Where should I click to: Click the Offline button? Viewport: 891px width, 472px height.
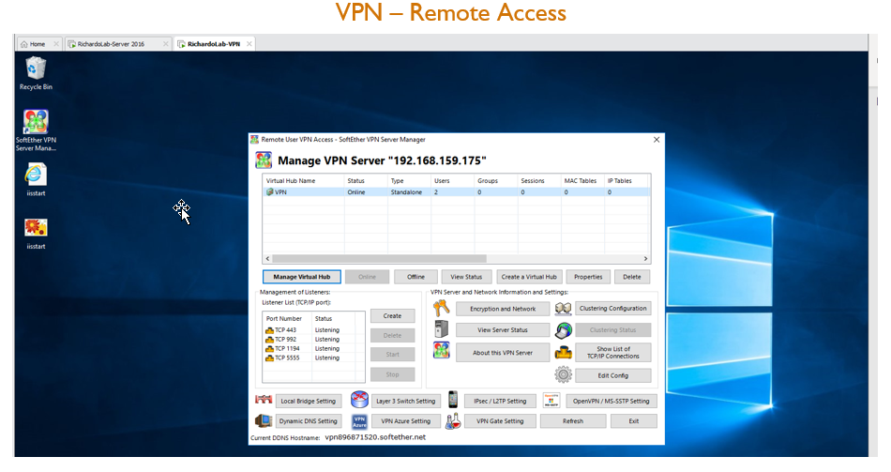pyautogui.click(x=415, y=277)
